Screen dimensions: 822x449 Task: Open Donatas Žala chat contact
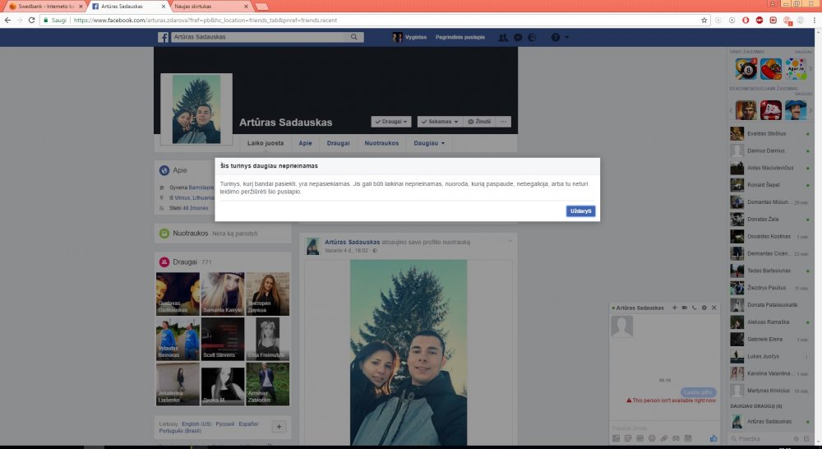point(771,220)
